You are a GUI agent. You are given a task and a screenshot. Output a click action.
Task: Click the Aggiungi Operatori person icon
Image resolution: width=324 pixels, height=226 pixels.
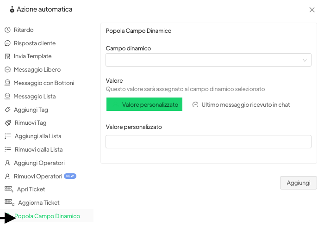pos(7,163)
